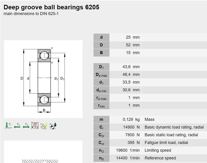Click the 'Reference speed' description
The height and width of the screenshot is (163, 207).
(x=160, y=158)
